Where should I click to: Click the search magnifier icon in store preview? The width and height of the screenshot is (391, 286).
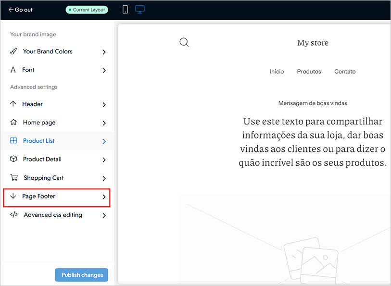click(x=184, y=42)
